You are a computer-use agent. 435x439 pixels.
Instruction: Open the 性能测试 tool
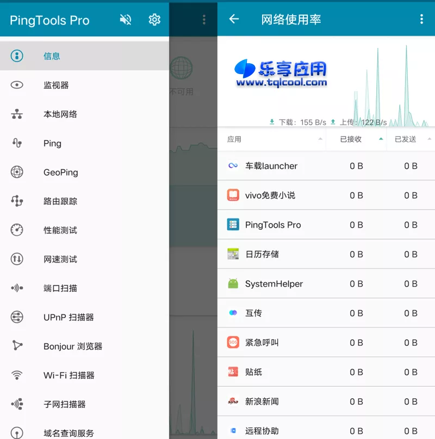(60, 230)
